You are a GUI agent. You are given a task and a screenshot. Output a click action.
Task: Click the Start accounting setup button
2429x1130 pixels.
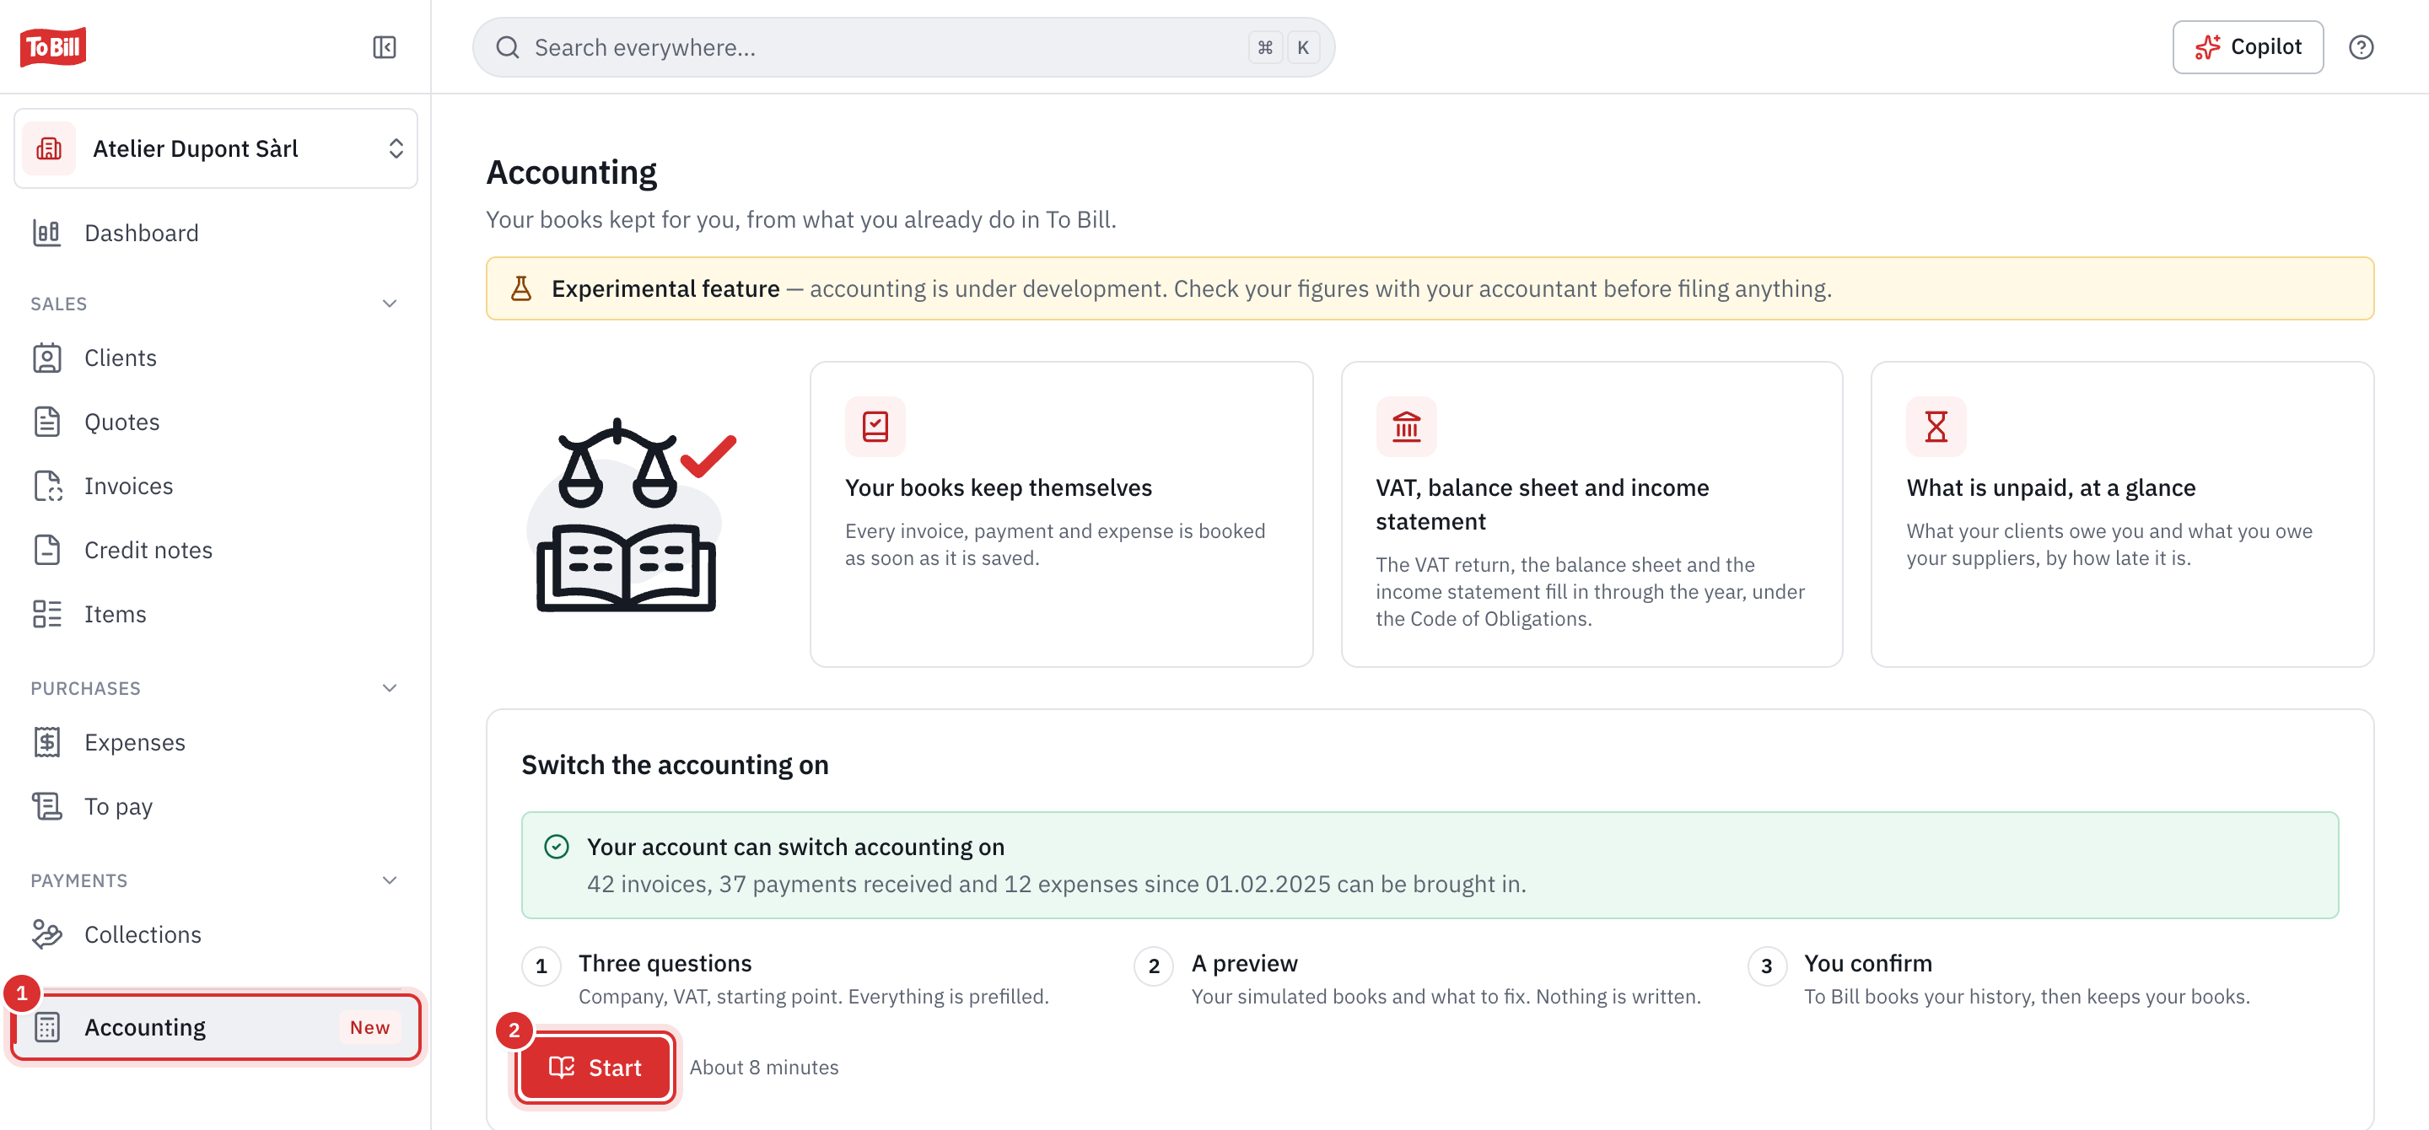click(x=595, y=1068)
